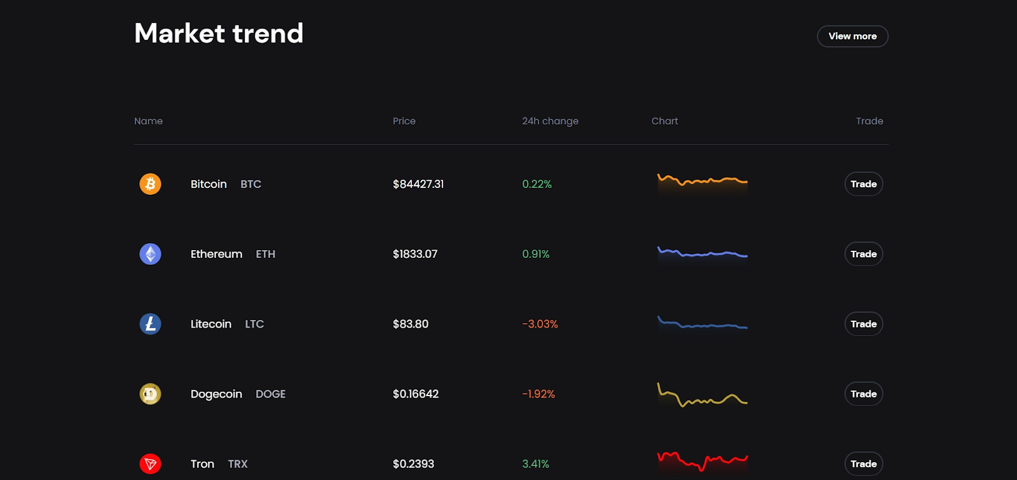Click the -1.92% change value
The height and width of the screenshot is (480, 1017).
point(538,394)
